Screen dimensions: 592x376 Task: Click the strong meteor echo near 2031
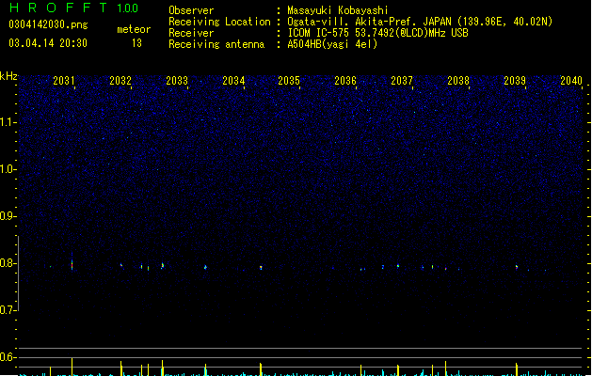72,262
